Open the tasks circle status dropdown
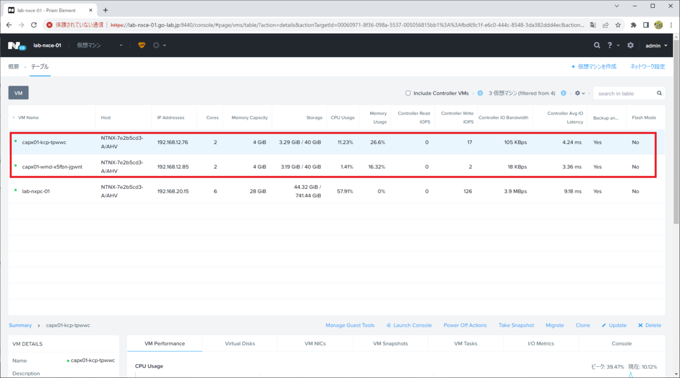The height and width of the screenshot is (378, 680). click(160, 45)
